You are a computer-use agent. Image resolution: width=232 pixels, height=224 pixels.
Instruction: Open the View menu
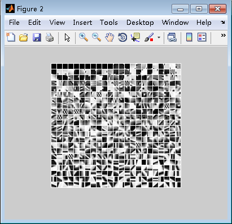pyautogui.click(x=57, y=23)
